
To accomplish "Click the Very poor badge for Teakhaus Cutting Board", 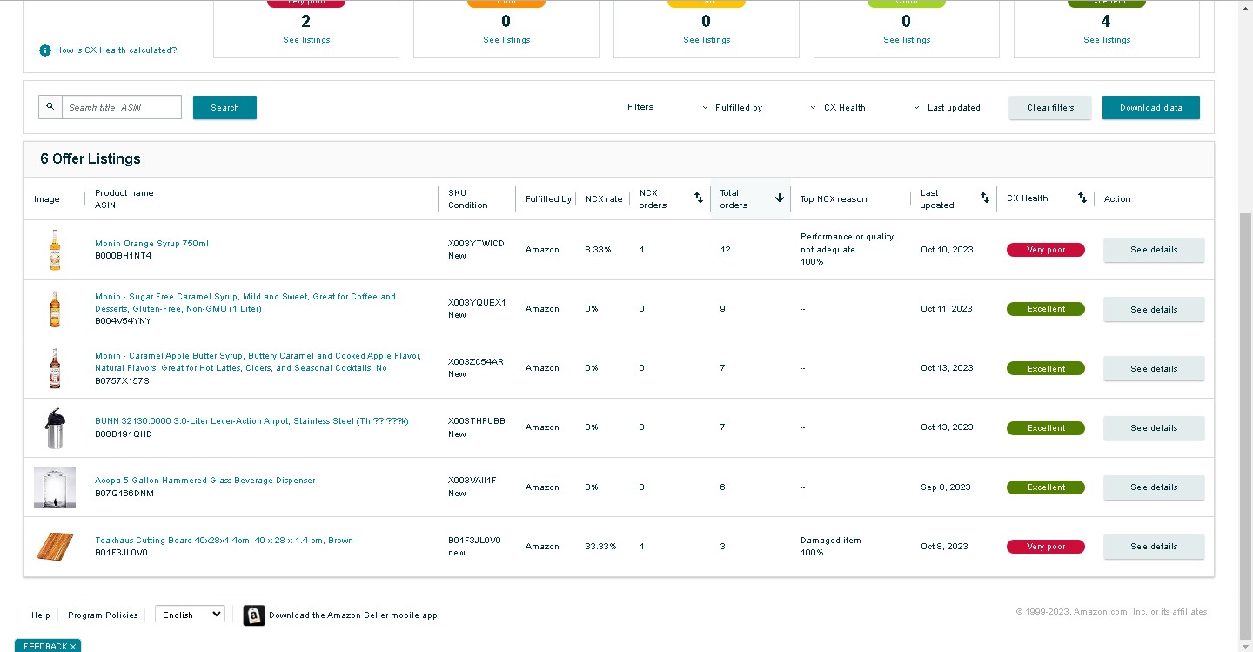I will point(1046,547).
